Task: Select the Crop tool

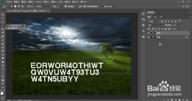Action: (3, 29)
